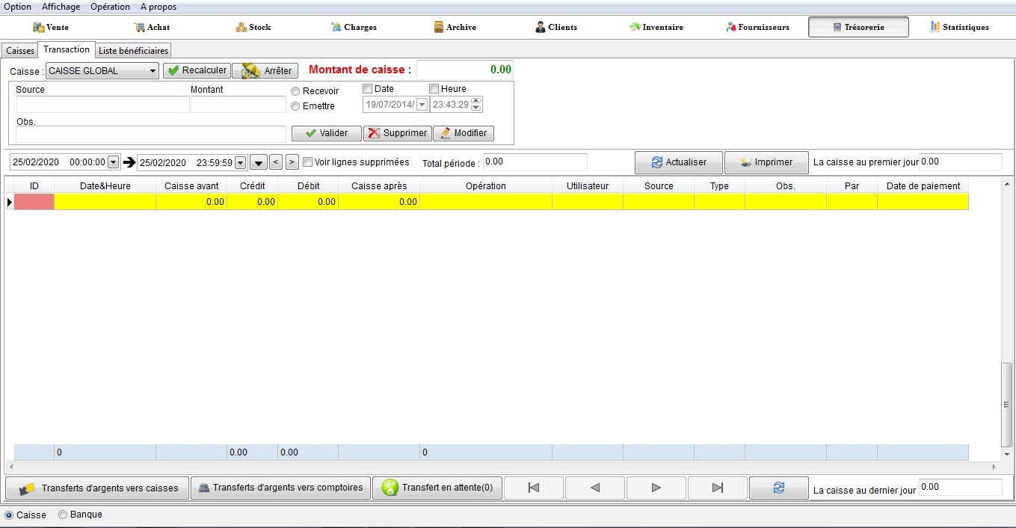This screenshot has height=528, width=1016.
Task: Open the end date-time picker dropdown
Action: 240,162
